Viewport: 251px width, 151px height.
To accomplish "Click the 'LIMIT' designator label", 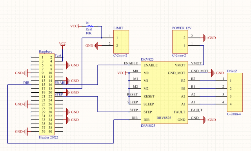I will click(x=118, y=28).
